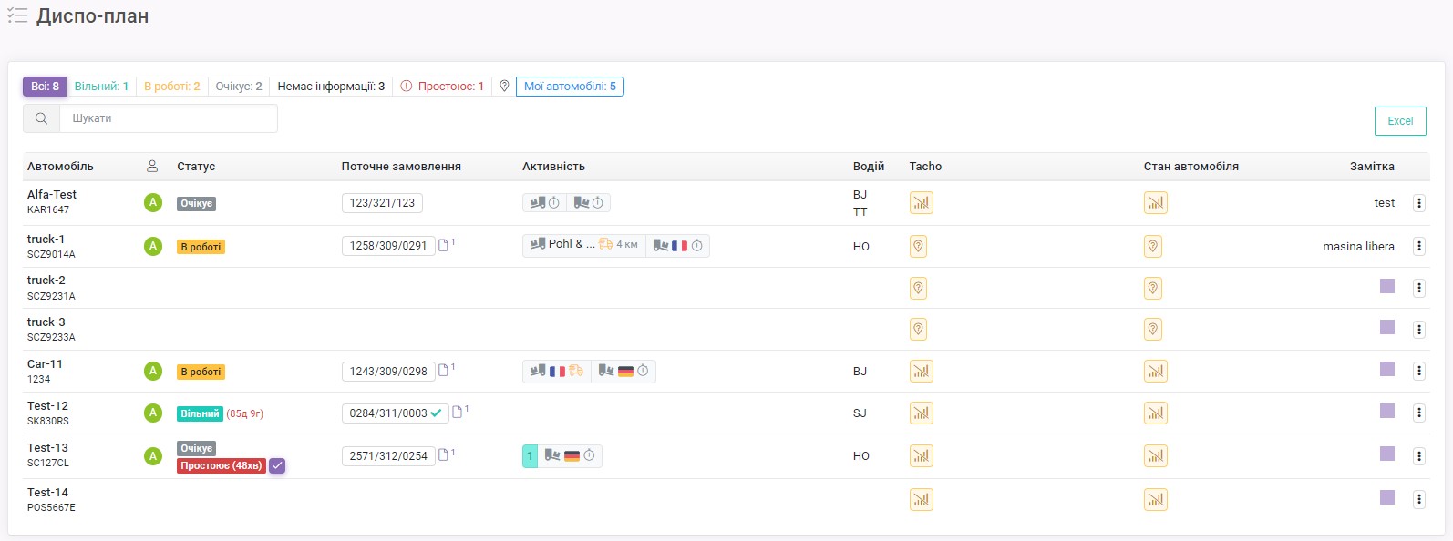This screenshot has height=541, width=1453.
Task: Toggle Мої автомобілі: 5 filter
Action: click(570, 87)
